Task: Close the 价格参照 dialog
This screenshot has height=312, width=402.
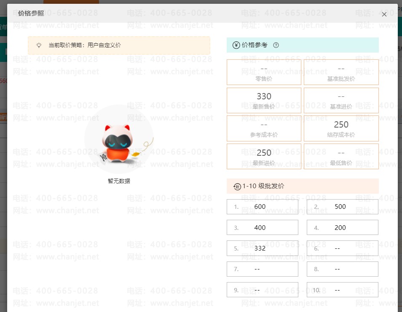Action: 384,14
